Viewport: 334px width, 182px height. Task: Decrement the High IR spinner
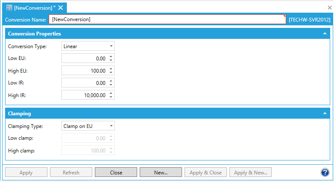[111, 97]
